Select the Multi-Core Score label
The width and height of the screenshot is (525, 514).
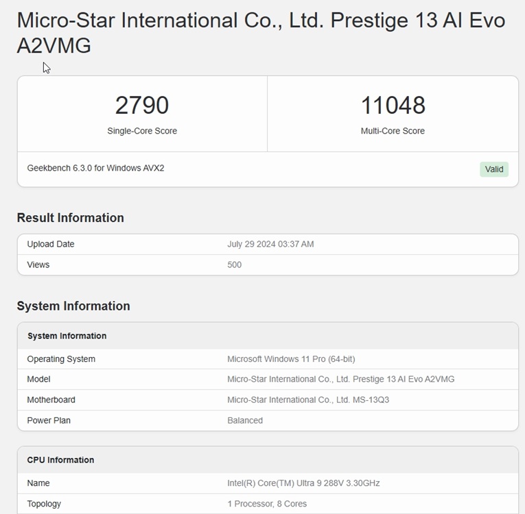(393, 131)
